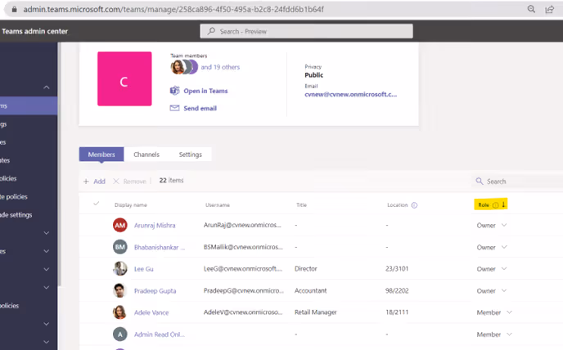Click the team members avatar group

point(184,67)
